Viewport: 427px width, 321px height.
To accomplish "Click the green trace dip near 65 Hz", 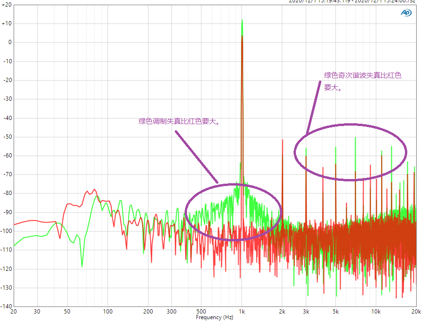I will point(82,266).
